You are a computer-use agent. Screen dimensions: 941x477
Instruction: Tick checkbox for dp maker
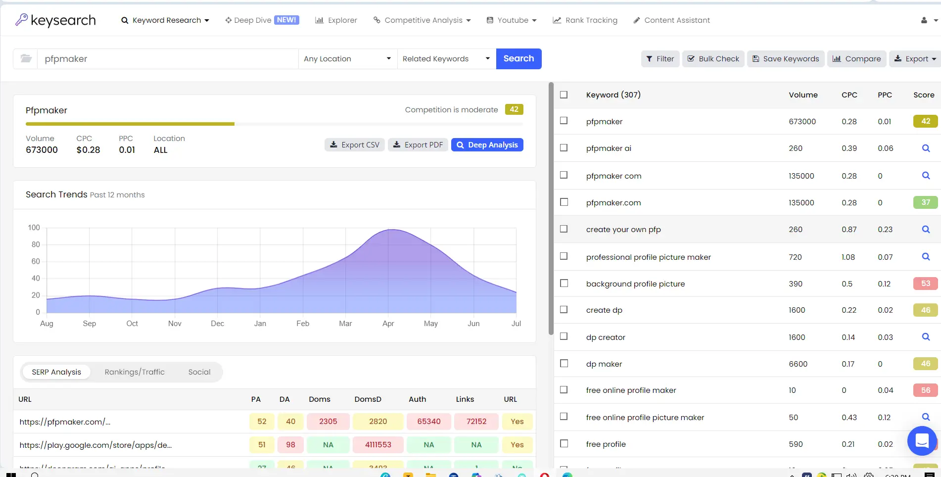click(x=564, y=363)
